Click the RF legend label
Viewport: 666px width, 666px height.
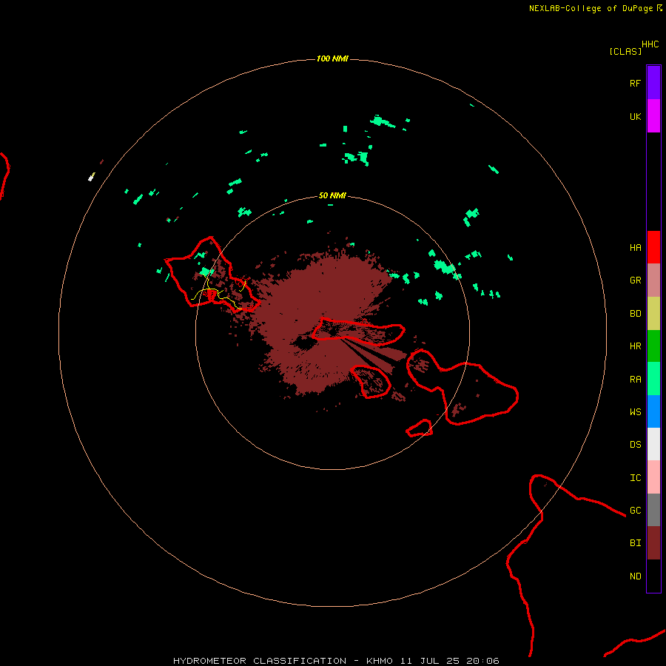(x=635, y=83)
